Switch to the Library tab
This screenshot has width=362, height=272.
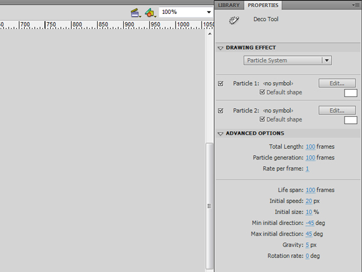pyautogui.click(x=229, y=5)
